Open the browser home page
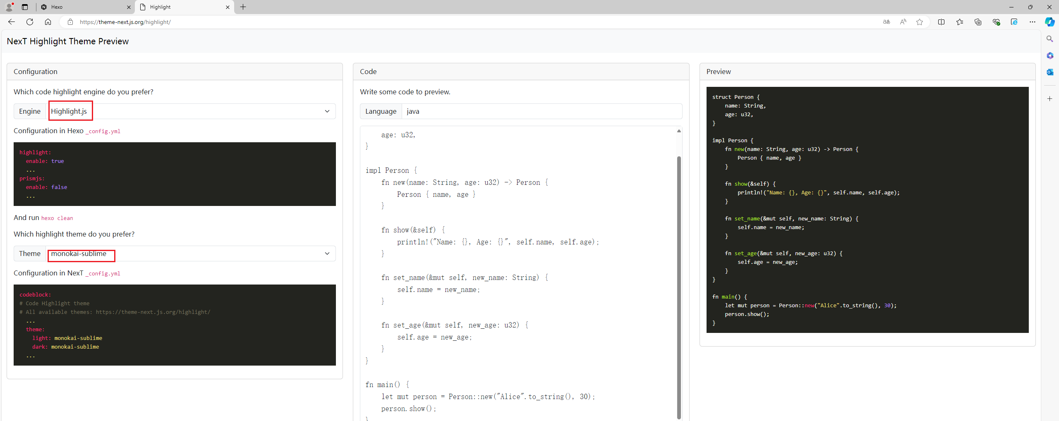 tap(48, 22)
